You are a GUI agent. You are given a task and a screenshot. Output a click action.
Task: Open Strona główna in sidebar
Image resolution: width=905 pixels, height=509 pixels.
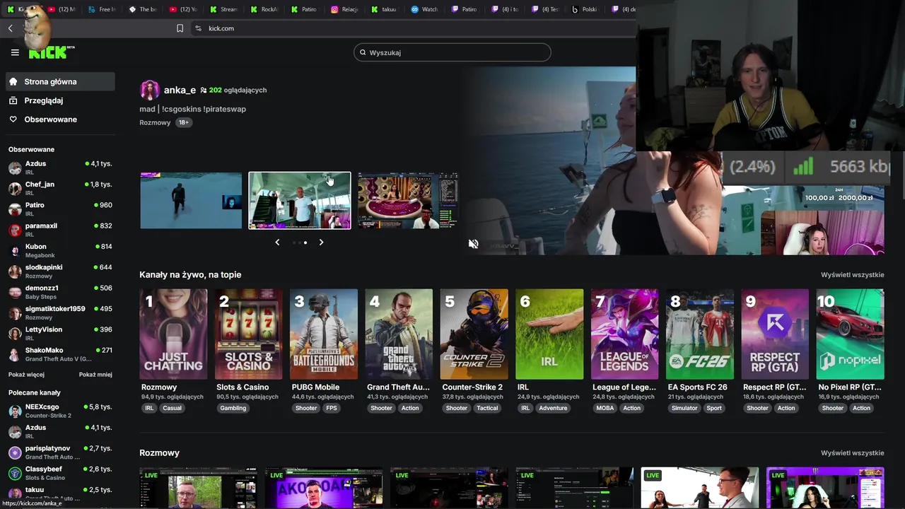click(x=60, y=81)
